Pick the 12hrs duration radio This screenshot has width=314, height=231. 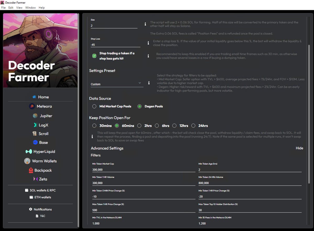(174, 126)
